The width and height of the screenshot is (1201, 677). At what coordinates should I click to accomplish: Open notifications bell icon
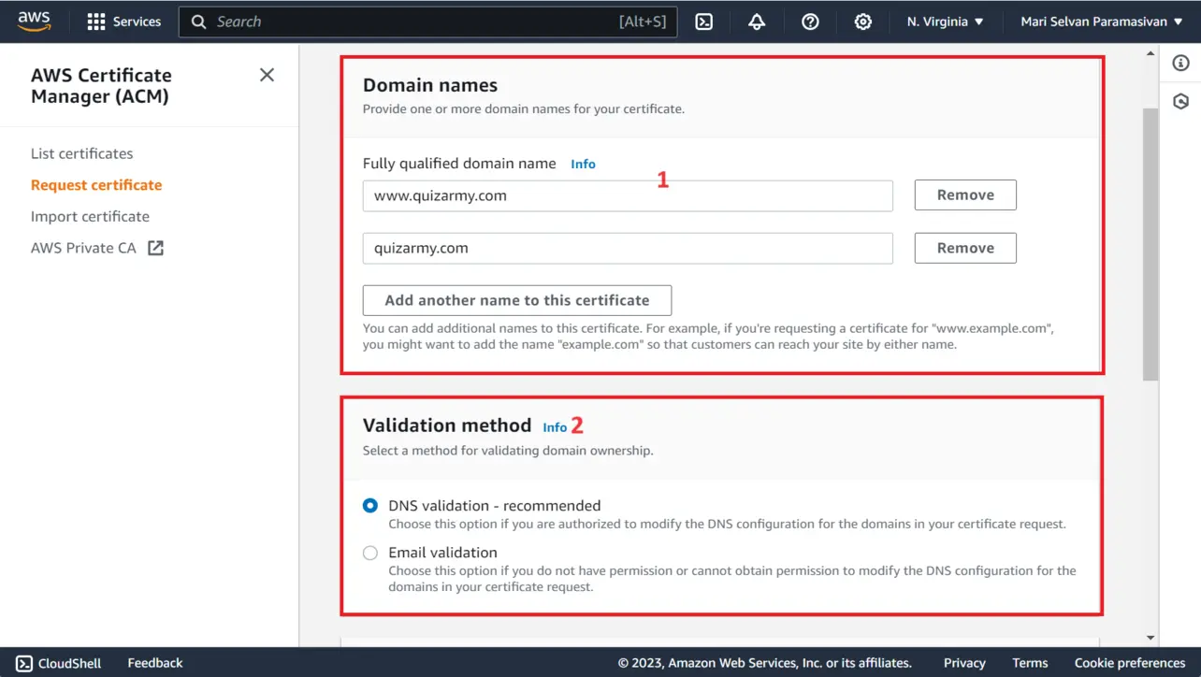(757, 22)
